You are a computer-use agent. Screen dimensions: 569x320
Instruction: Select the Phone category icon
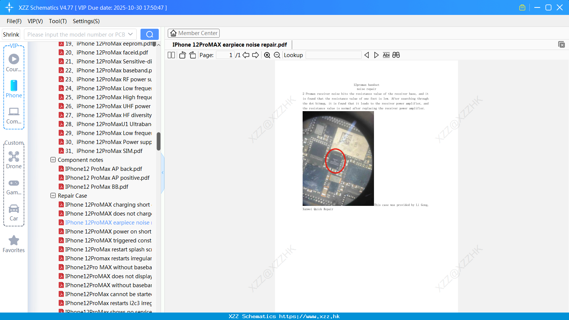pyautogui.click(x=14, y=89)
